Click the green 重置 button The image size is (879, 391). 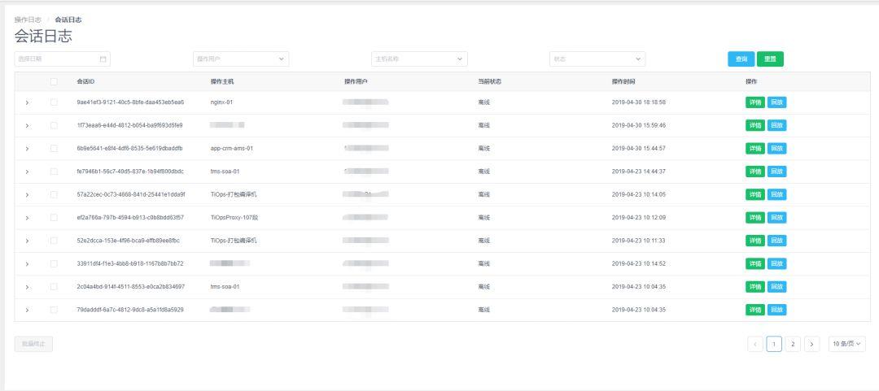pyautogui.click(x=770, y=59)
